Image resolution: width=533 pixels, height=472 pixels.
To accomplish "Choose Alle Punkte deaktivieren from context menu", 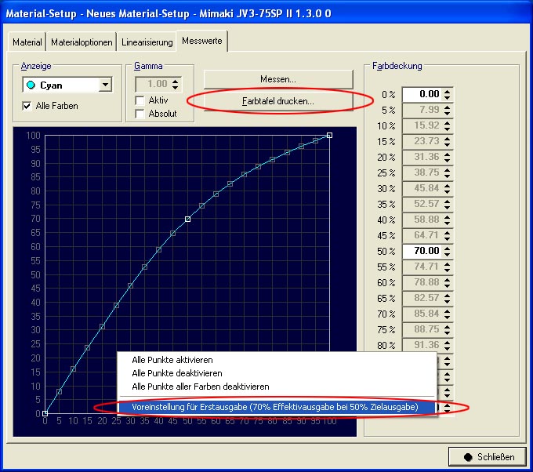I will tap(177, 373).
